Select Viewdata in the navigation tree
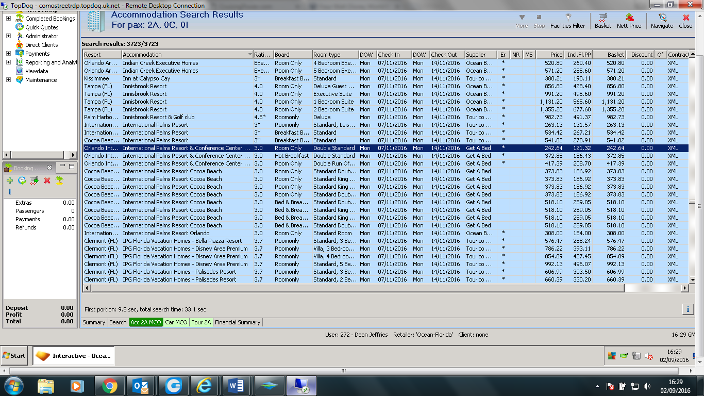Image resolution: width=704 pixels, height=396 pixels. click(37, 71)
